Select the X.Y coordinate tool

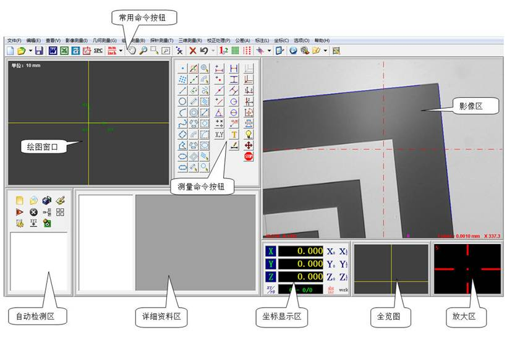click(219, 134)
